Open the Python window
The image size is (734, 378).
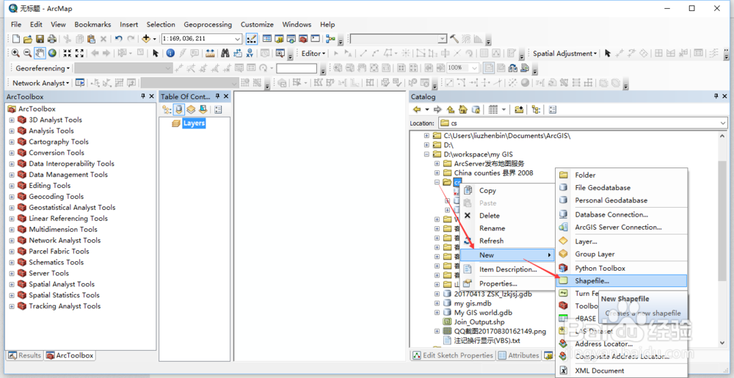coord(316,39)
